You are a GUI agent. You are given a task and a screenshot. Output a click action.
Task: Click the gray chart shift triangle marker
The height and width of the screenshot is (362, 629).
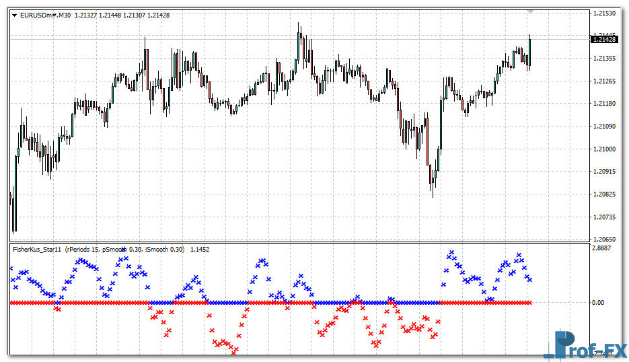(x=530, y=11)
